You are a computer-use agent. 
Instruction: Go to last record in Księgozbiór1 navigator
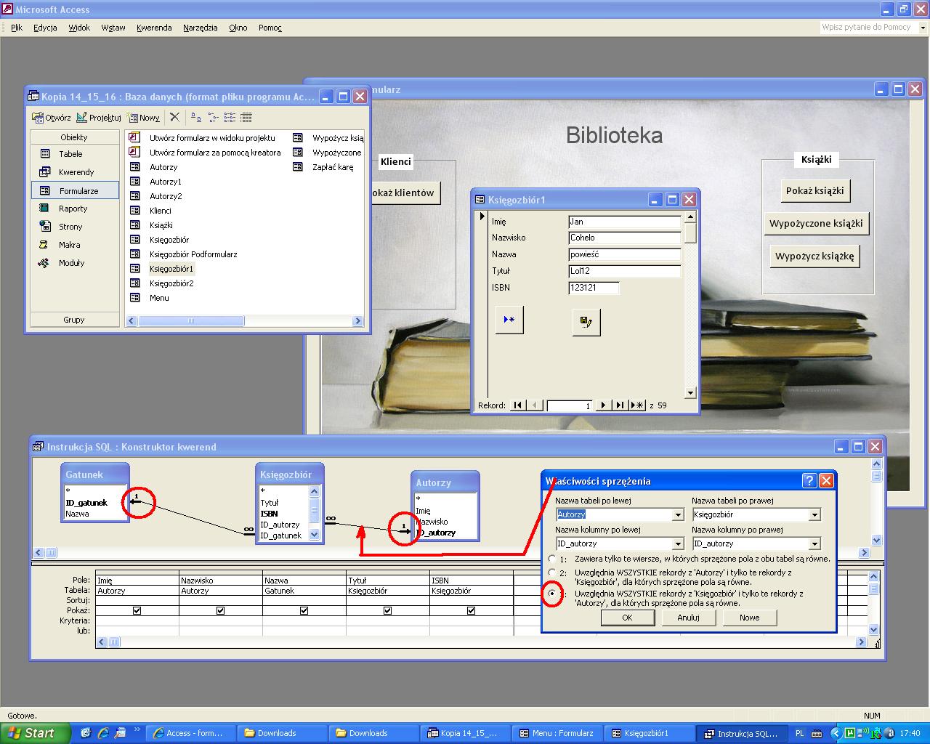pyautogui.click(x=620, y=405)
